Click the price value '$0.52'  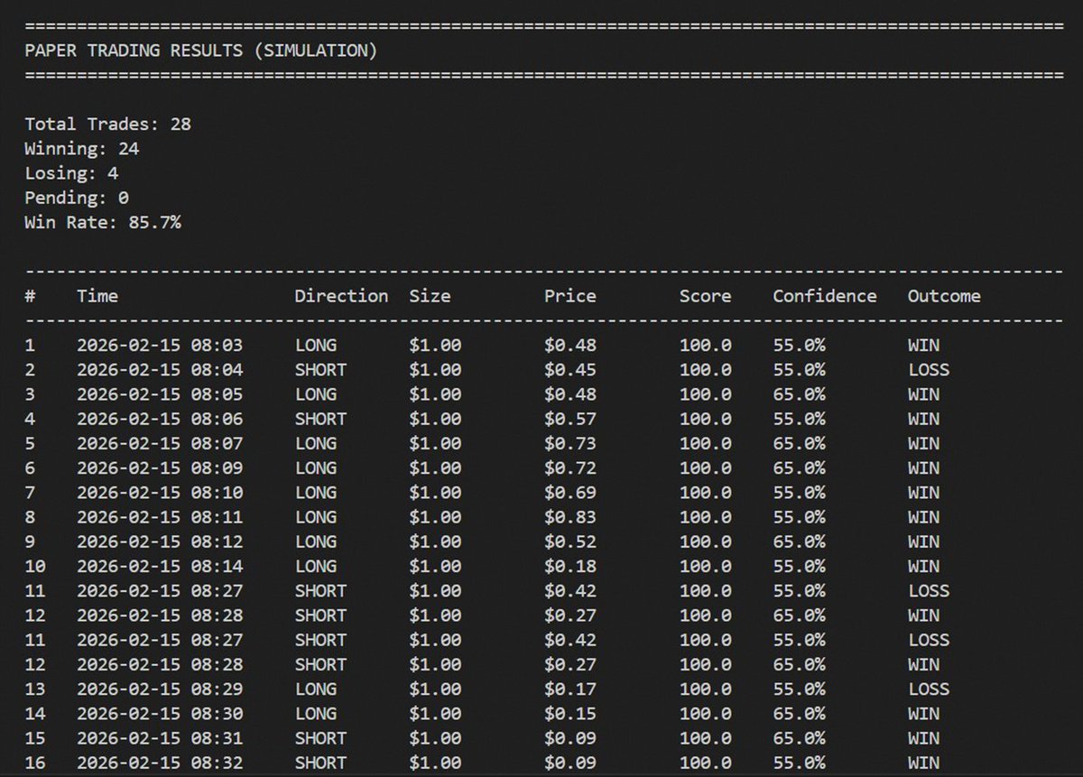(570, 541)
